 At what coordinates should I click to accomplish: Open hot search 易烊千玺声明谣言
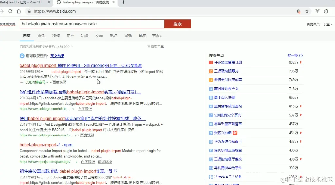228,124
